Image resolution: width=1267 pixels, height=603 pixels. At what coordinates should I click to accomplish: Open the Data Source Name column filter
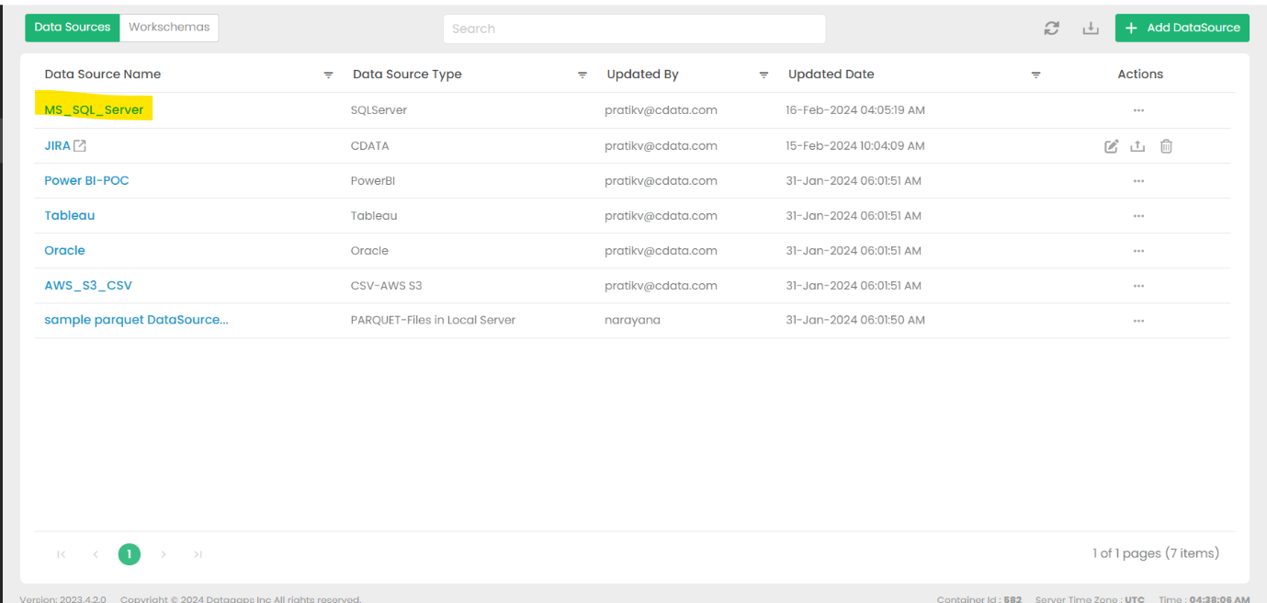pyautogui.click(x=328, y=75)
